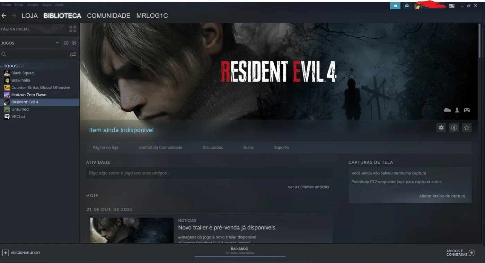Click Ver as últimas notícias

click(308, 187)
